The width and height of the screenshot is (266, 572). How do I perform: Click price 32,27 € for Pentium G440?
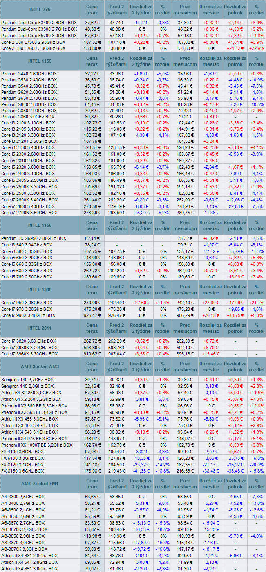coord(92,74)
